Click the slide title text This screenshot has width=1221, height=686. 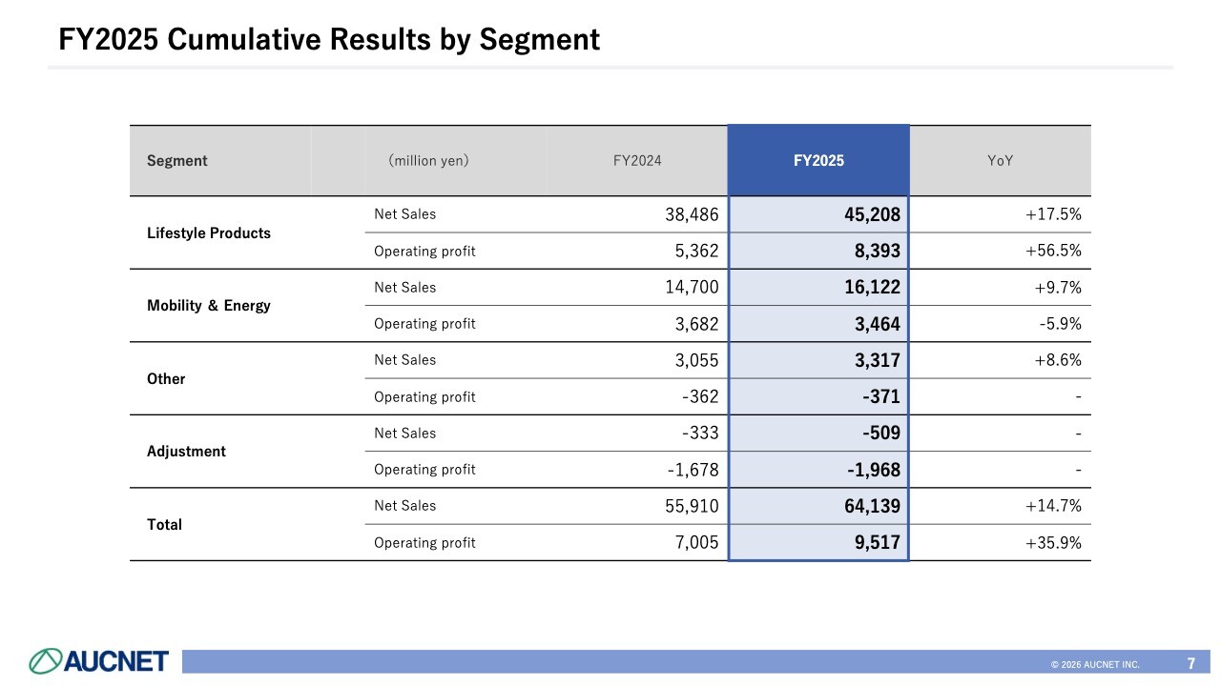329,39
